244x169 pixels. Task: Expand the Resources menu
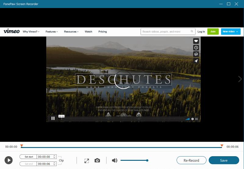pyautogui.click(x=71, y=32)
